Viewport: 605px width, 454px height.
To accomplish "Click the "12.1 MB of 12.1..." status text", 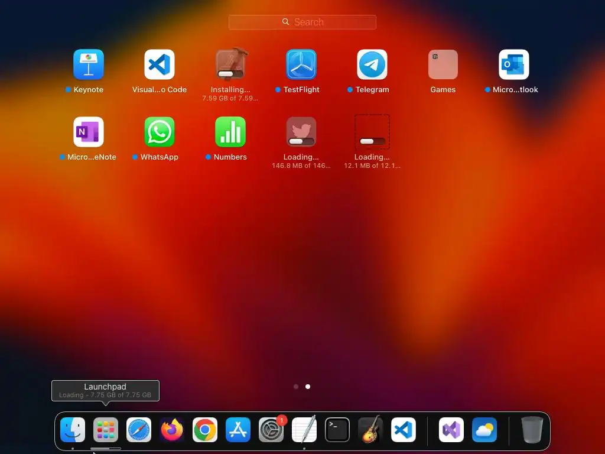I will click(x=372, y=166).
